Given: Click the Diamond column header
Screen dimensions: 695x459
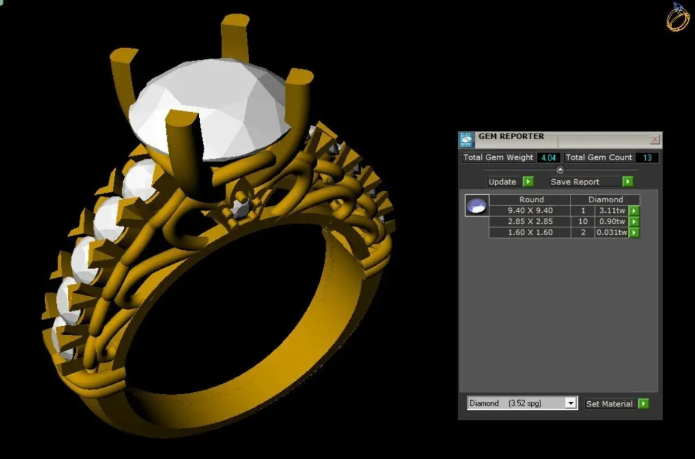Looking at the screenshot, I should [605, 199].
